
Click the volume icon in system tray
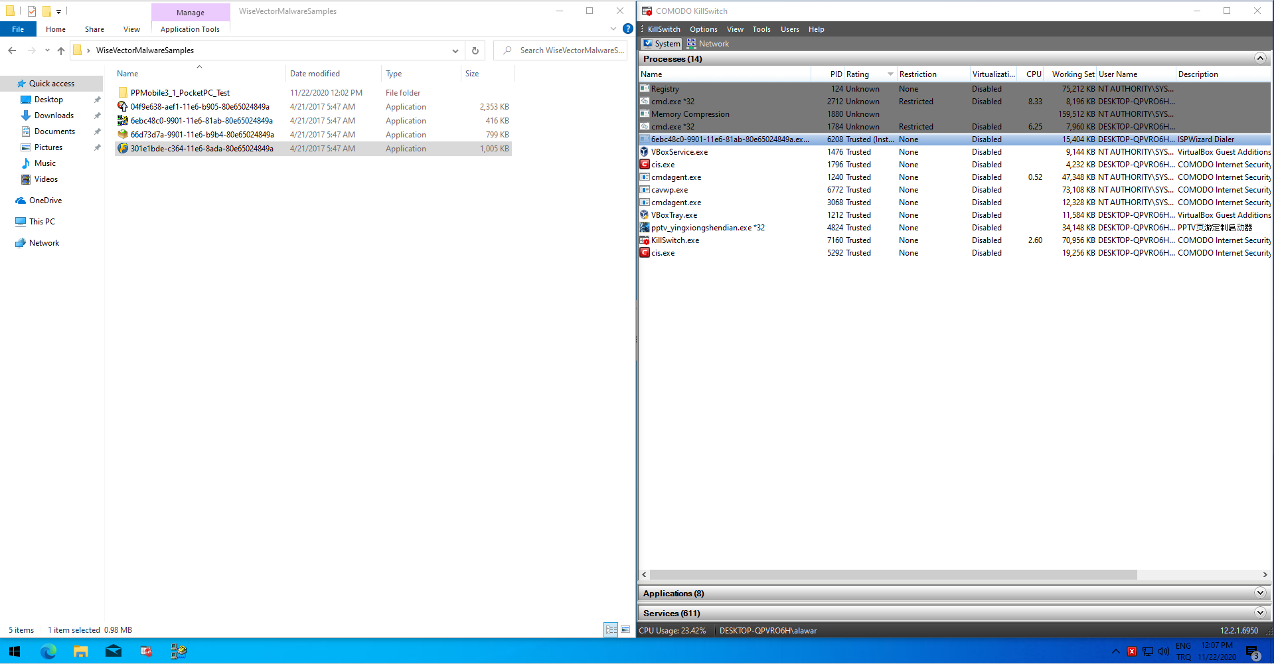click(1164, 651)
